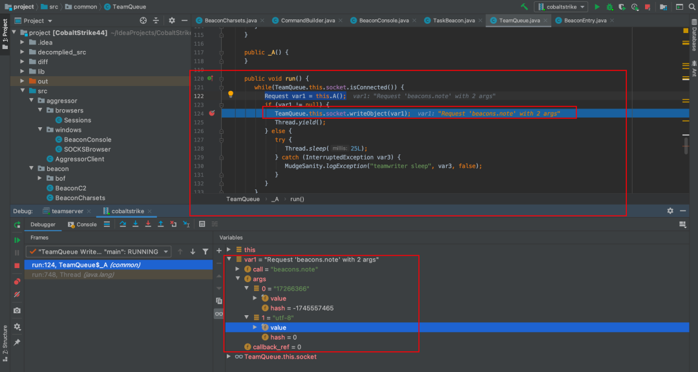
Task: Click the Profiler run icon
Action: 635,6
